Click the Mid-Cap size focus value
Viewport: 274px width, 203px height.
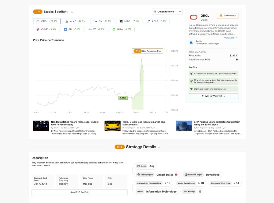88,184
